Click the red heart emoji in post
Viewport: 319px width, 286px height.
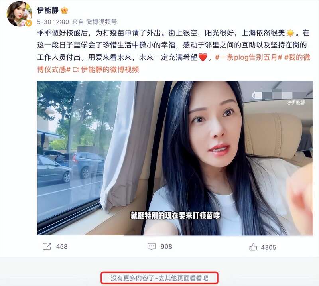point(203,57)
